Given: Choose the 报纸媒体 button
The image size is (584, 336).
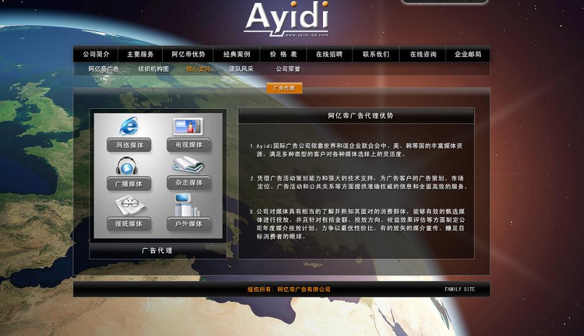Looking at the screenshot, I should point(129,224).
